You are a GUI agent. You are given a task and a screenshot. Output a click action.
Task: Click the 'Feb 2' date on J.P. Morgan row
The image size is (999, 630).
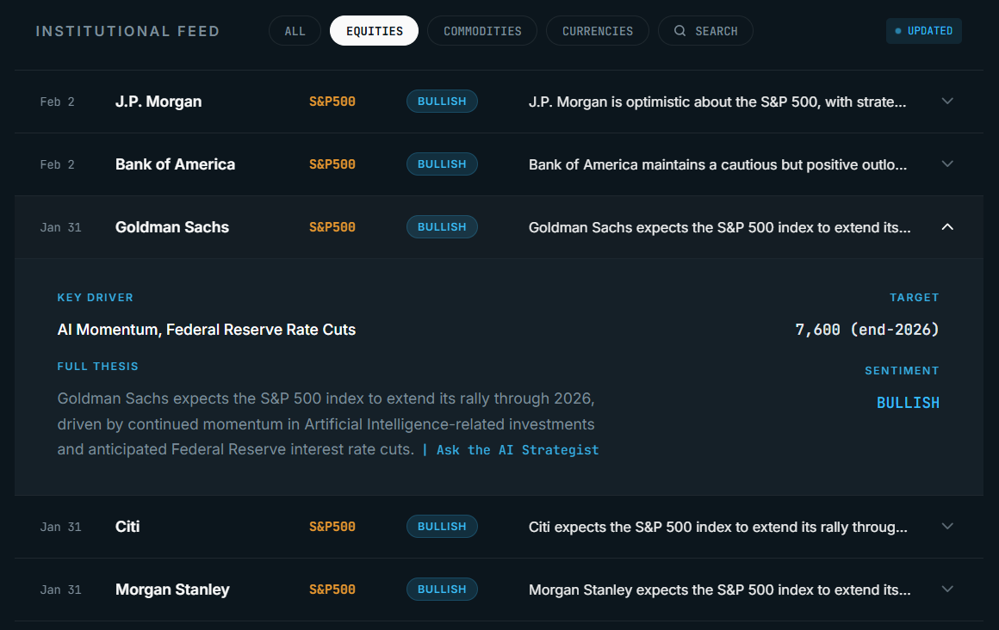[58, 102]
